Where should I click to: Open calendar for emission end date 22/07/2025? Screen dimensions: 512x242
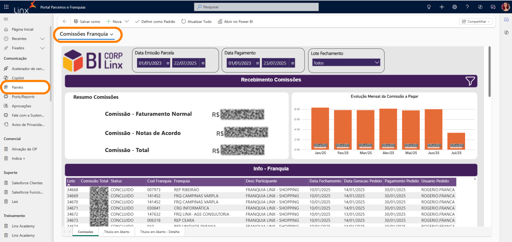tap(203, 63)
